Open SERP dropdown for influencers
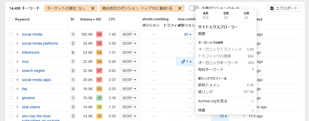Viewport: 309px width, 121px height. (129, 52)
